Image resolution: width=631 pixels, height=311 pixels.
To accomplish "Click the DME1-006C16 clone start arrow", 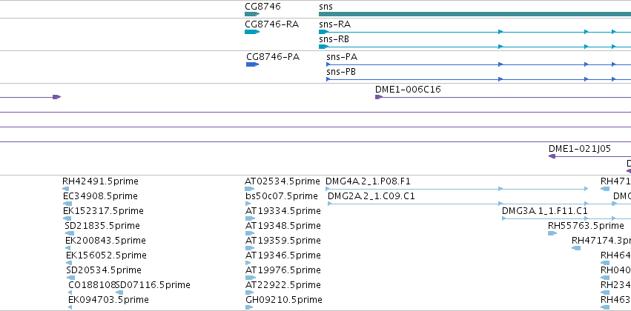I will pyautogui.click(x=379, y=97).
